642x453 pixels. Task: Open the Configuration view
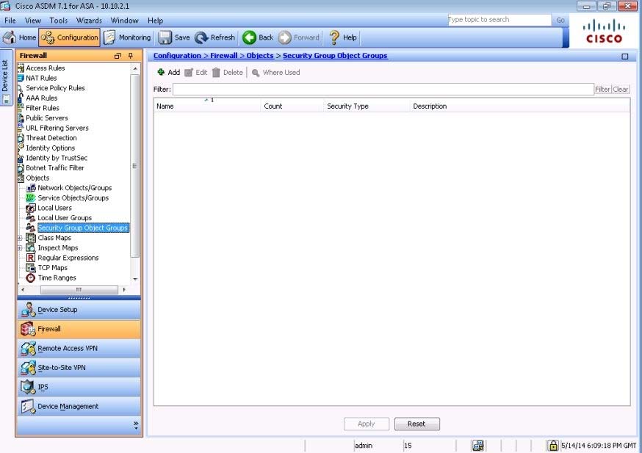(x=69, y=37)
